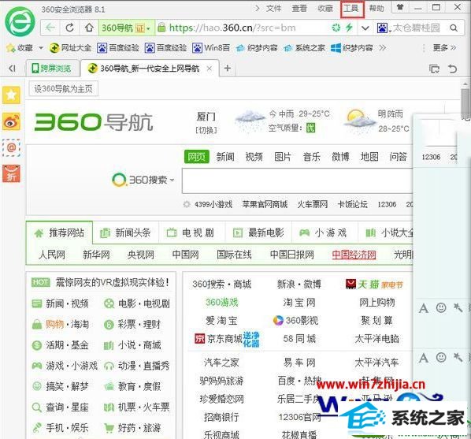471x439 pixels.
Task: Open the 京东商城 link
Action: (224, 339)
